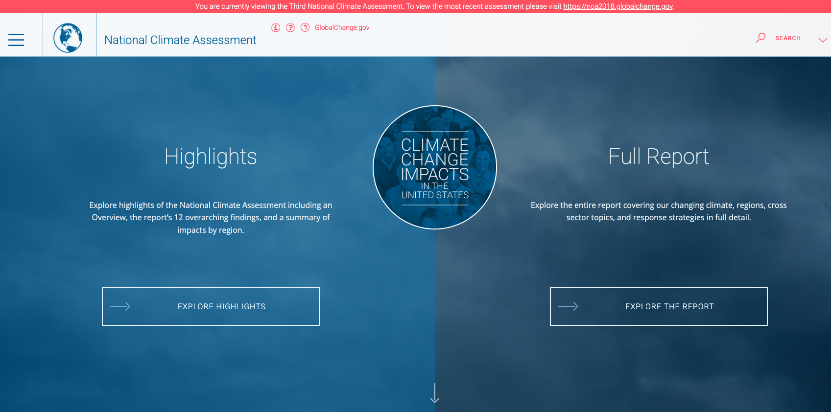Click the info circle icon
Viewport: 831px width, 412px height.
click(x=276, y=27)
